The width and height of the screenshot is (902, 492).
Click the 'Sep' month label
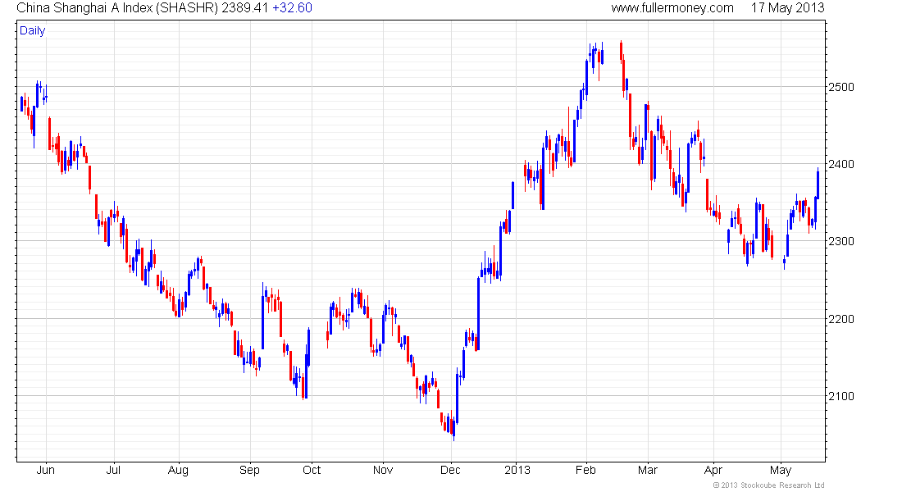tap(249, 471)
